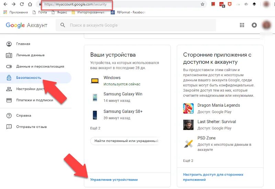Click the Безопасность lock icon
This screenshot has height=189, width=275.
tap(9, 78)
